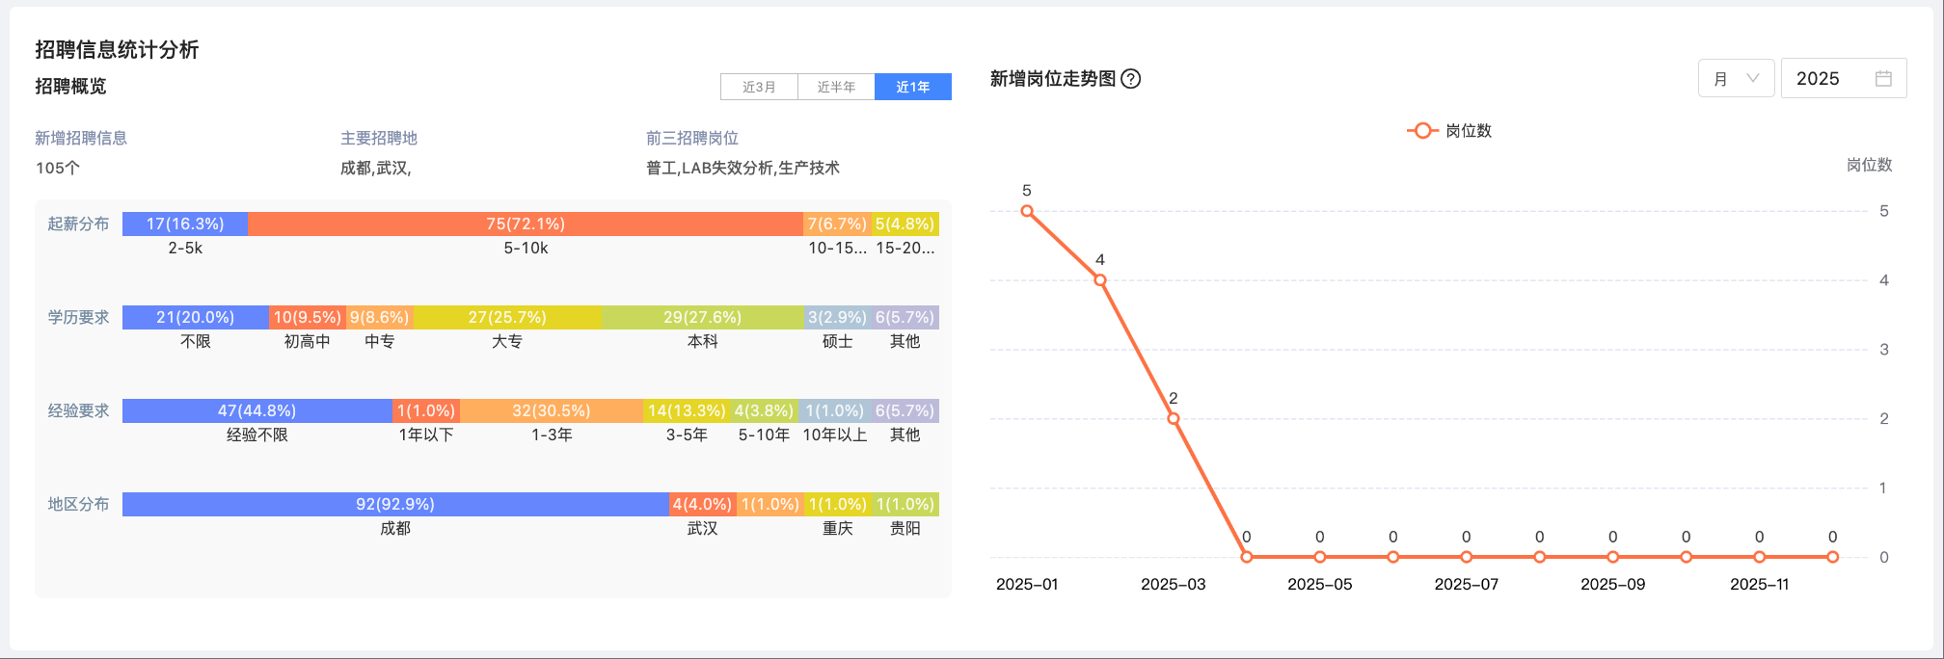
Task: Select the 近1年 tab
Action: 913,87
